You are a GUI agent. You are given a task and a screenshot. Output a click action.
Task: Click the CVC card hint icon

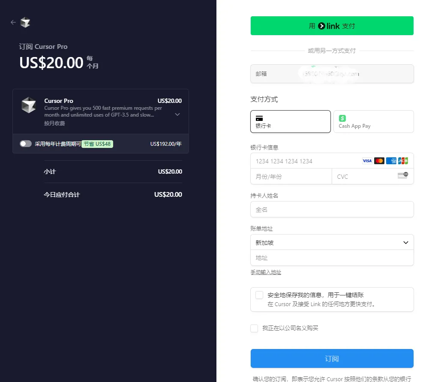pos(403,175)
